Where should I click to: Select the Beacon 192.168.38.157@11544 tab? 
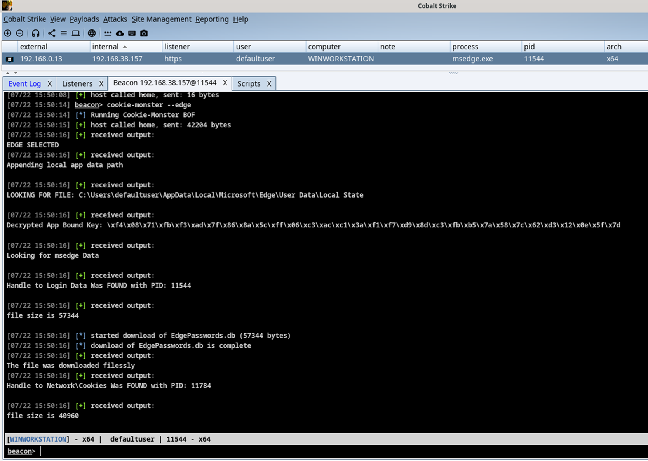pos(165,83)
